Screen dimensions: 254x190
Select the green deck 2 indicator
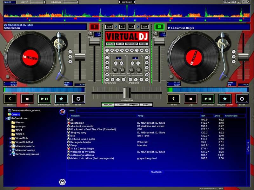tap(159, 27)
